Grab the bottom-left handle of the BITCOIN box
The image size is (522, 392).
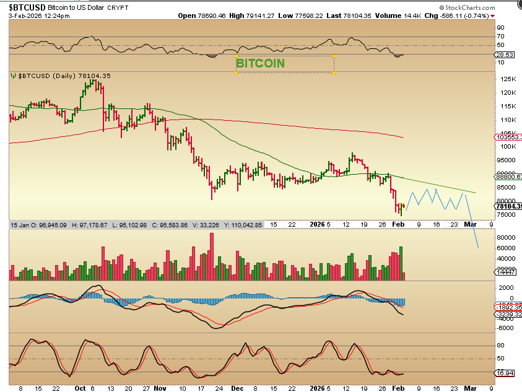[236, 72]
